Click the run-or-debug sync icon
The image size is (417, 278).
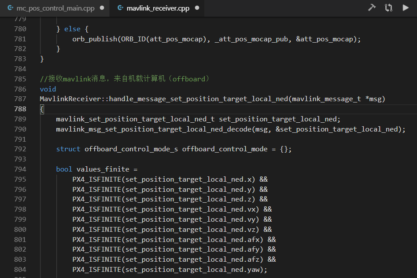pos(388,7)
